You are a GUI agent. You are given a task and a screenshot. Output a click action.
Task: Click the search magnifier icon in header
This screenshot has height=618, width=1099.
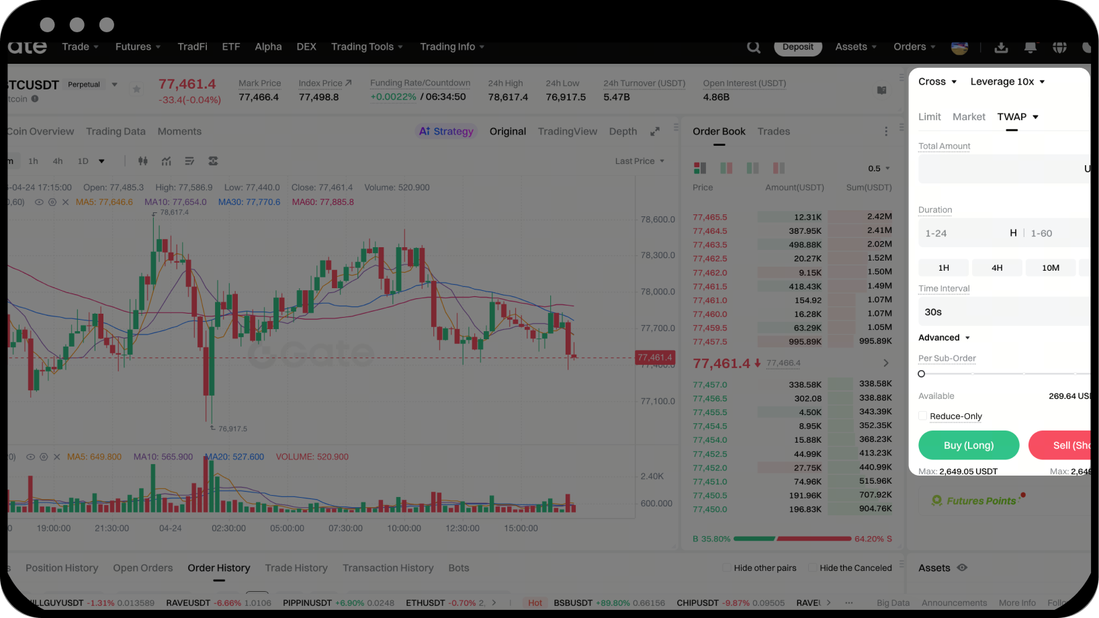coord(754,47)
